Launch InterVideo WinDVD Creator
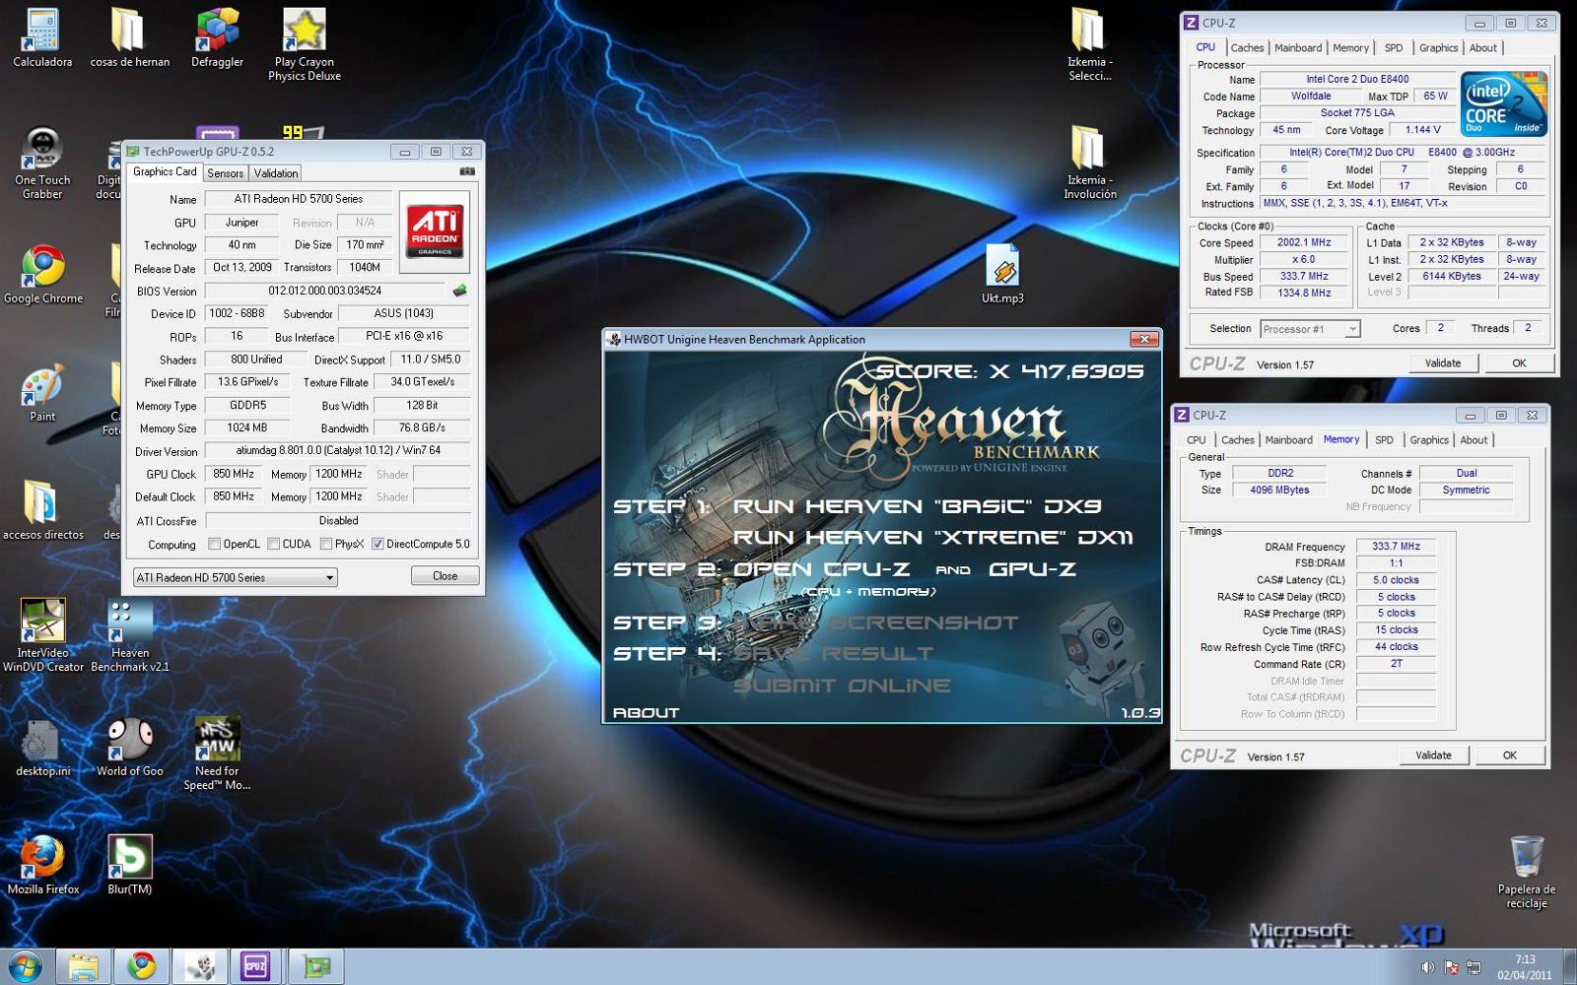1577x985 pixels. 42,635
